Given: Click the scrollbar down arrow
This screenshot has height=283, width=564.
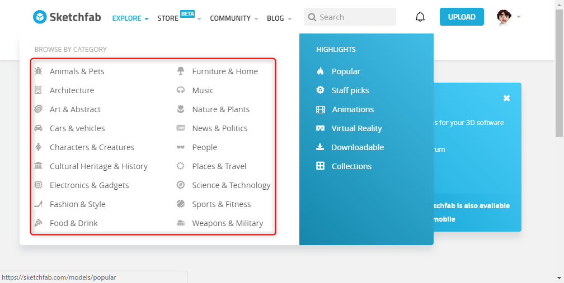Looking at the screenshot, I should pos(560,278).
